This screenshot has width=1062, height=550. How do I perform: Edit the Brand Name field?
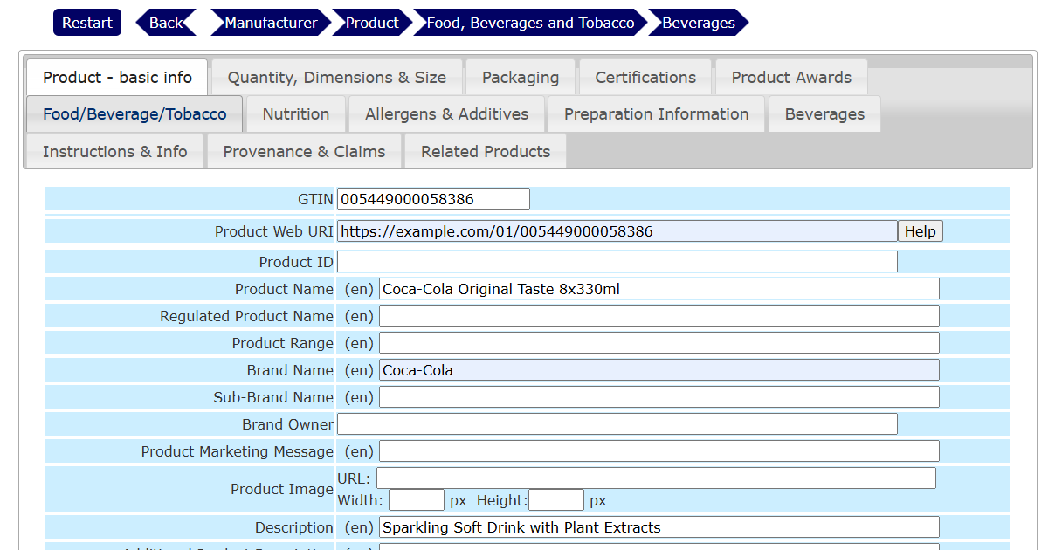pyautogui.click(x=659, y=370)
